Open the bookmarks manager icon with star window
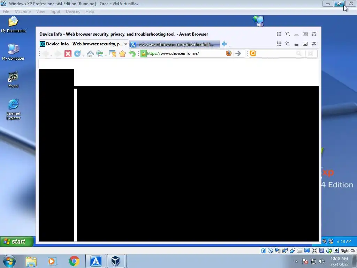Viewport: 357px width, 268px height. coord(113,54)
